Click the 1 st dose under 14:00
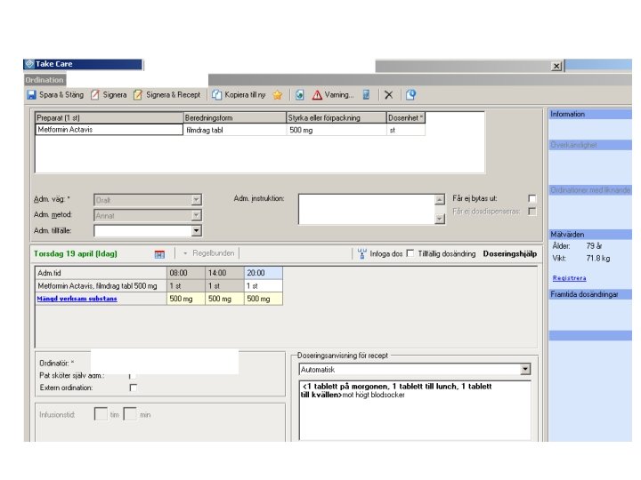 click(224, 285)
